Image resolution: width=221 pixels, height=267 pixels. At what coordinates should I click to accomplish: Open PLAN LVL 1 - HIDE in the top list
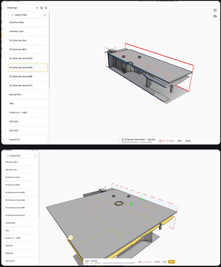pyautogui.click(x=28, y=113)
